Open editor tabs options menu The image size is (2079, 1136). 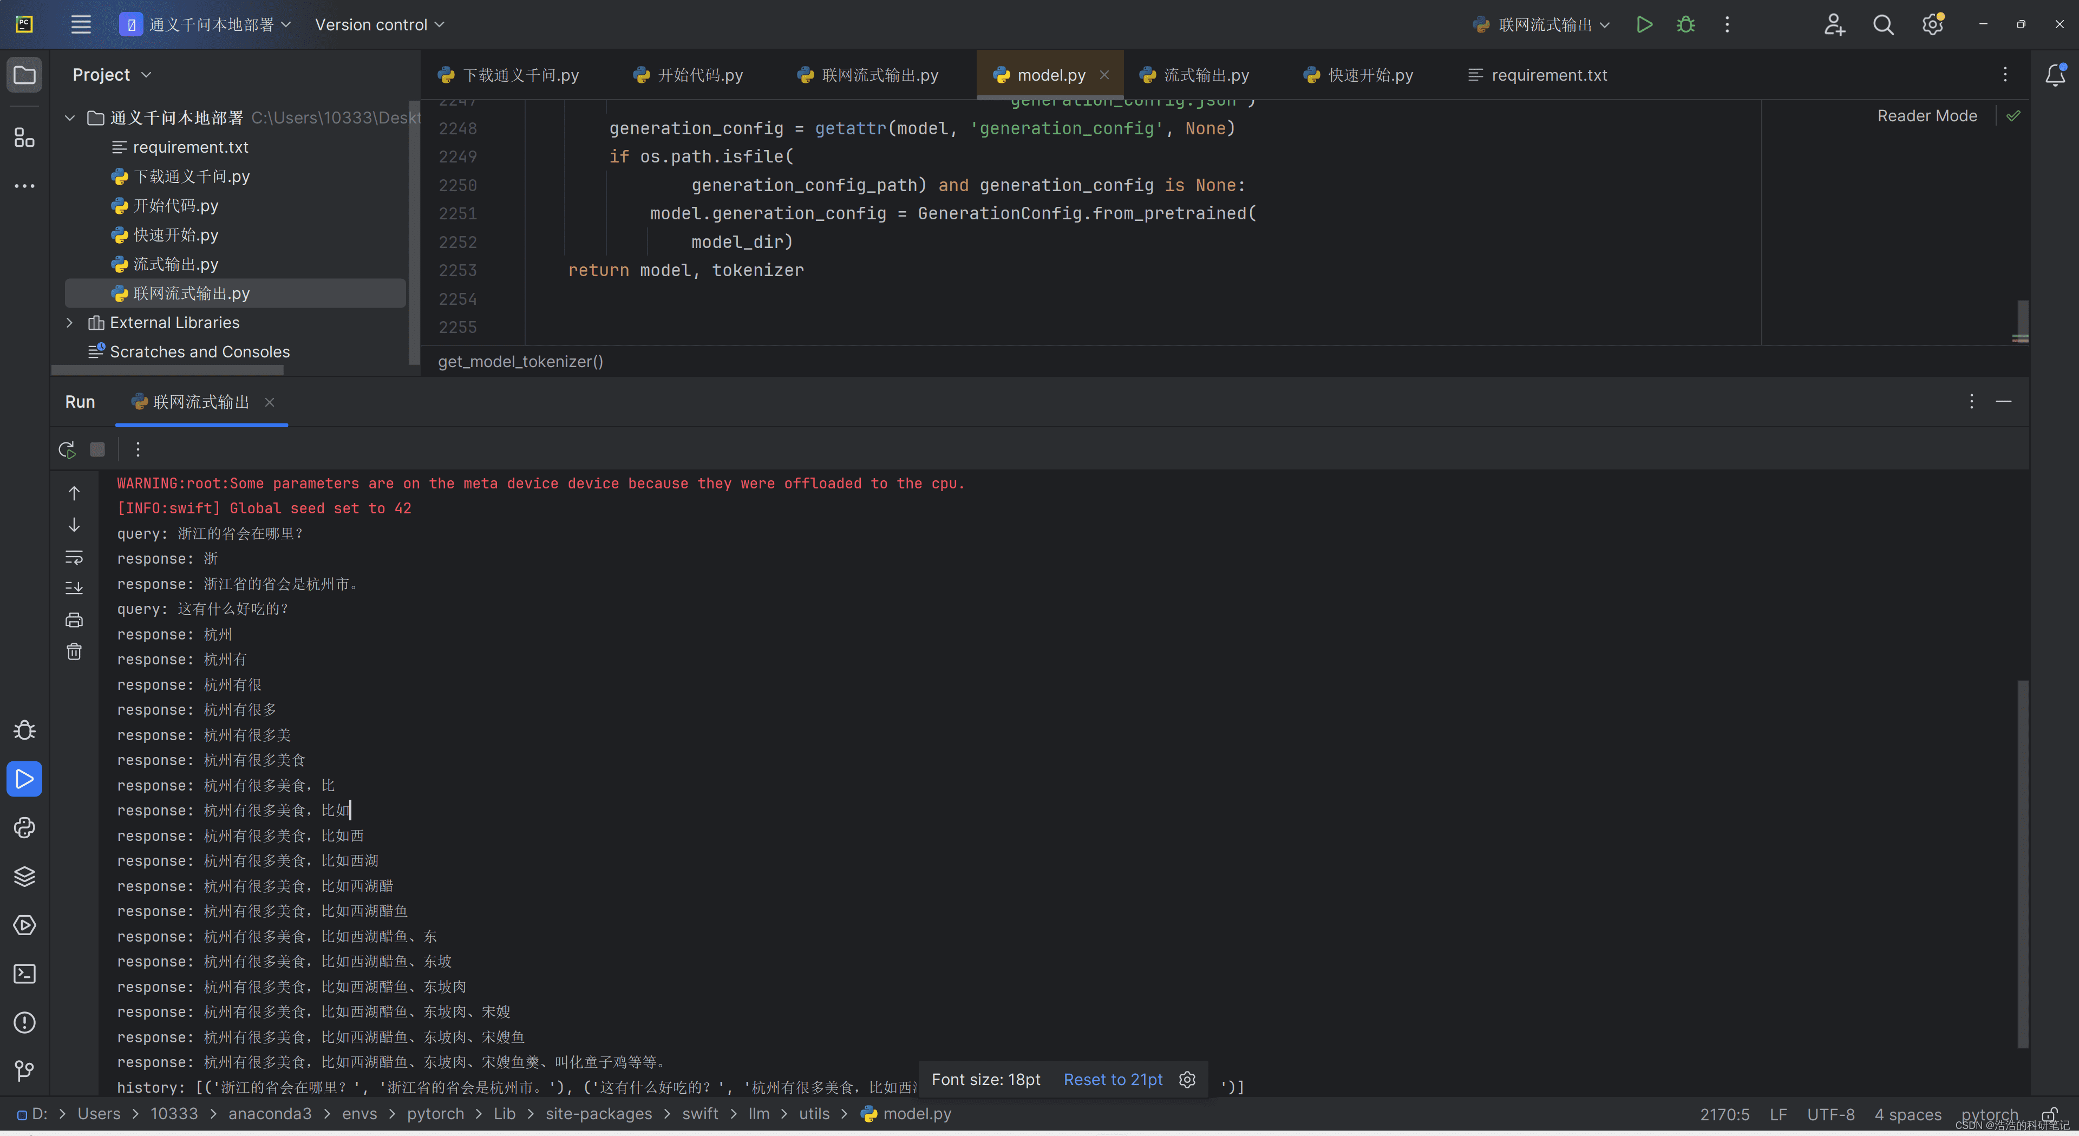pos(2005,74)
